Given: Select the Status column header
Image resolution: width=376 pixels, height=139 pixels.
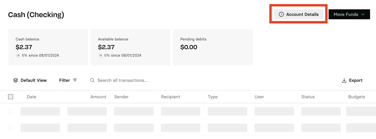Looking at the screenshot, I should [x=308, y=97].
